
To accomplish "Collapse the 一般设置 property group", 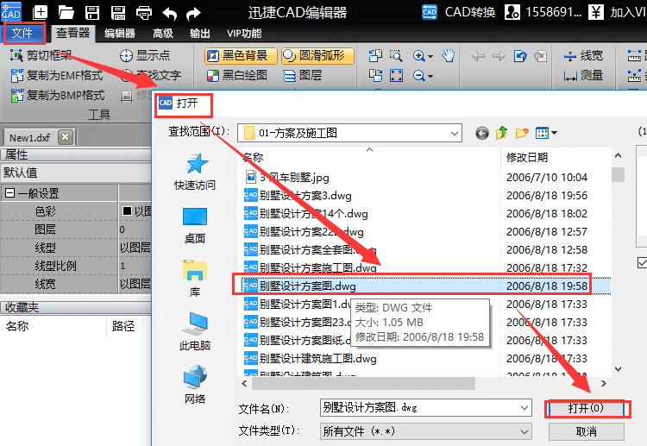I will tap(9, 192).
